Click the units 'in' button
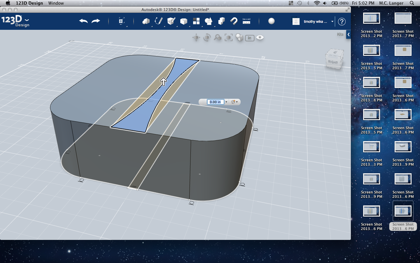The image size is (420, 263). tap(250, 38)
